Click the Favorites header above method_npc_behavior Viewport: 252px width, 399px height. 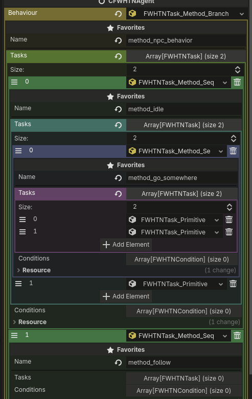(126, 28)
